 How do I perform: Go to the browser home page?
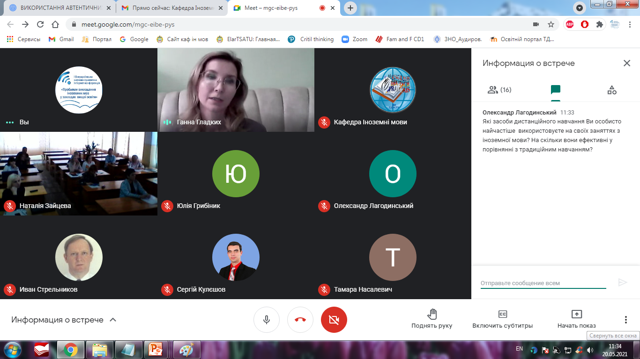click(55, 24)
